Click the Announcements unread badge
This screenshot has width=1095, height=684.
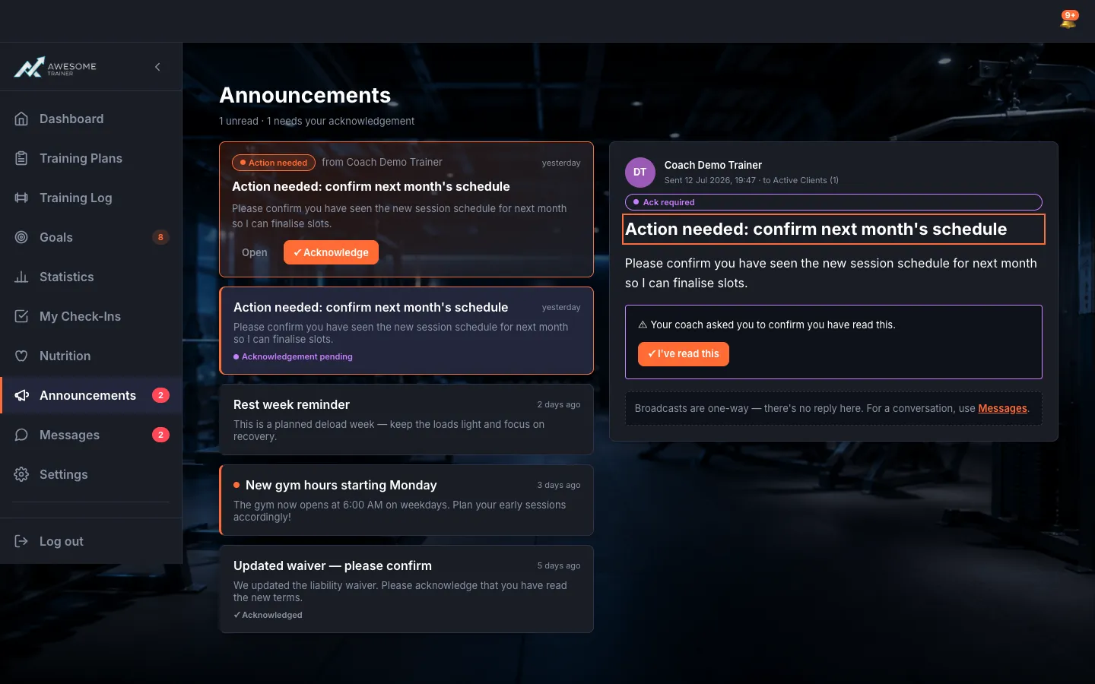pyautogui.click(x=160, y=395)
